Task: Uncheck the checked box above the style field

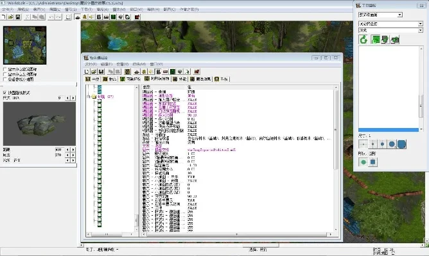Action: coord(4,93)
